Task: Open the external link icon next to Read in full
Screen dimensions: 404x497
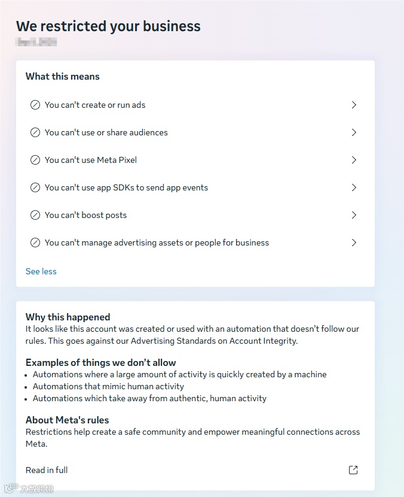Action: pyautogui.click(x=353, y=470)
